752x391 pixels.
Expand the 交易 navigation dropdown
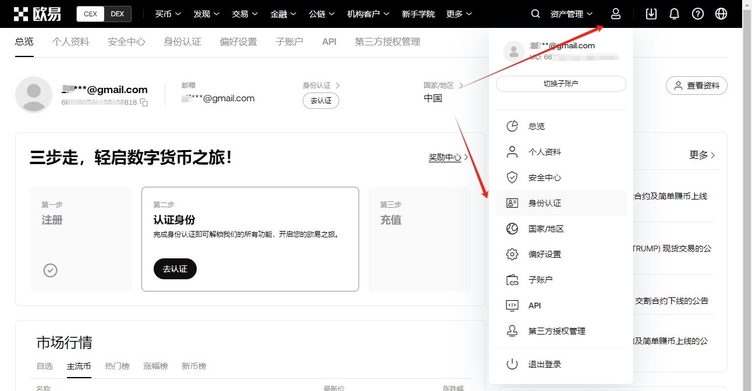(244, 13)
